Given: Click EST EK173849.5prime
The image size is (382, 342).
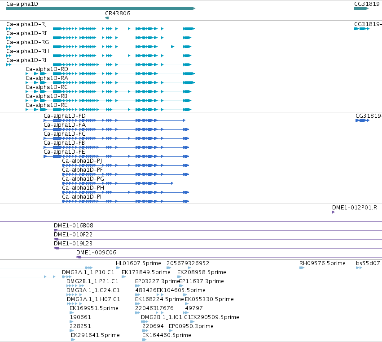Looking at the screenshot, I should pos(123,277).
